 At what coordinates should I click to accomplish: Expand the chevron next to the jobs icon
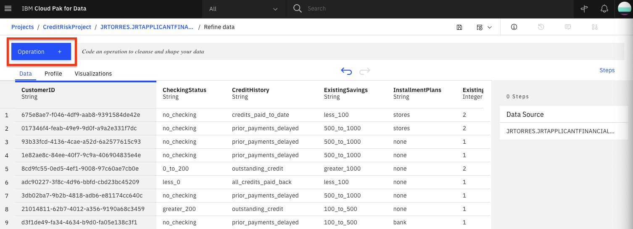pyautogui.click(x=490, y=27)
